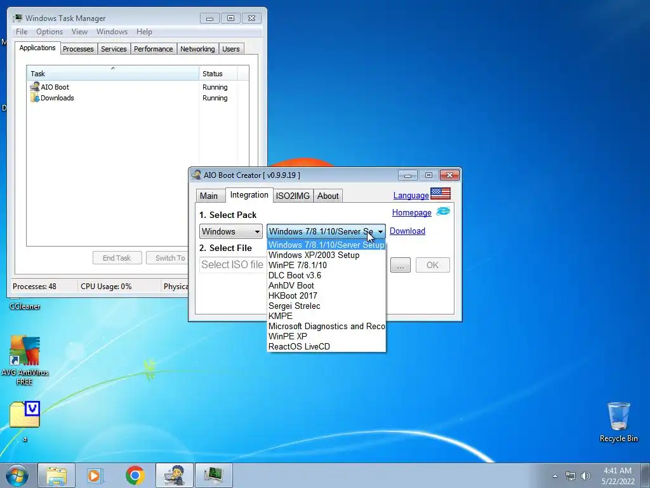
Task: Select AVG AntiVirus FREE desktop icon
Action: [x=25, y=361]
